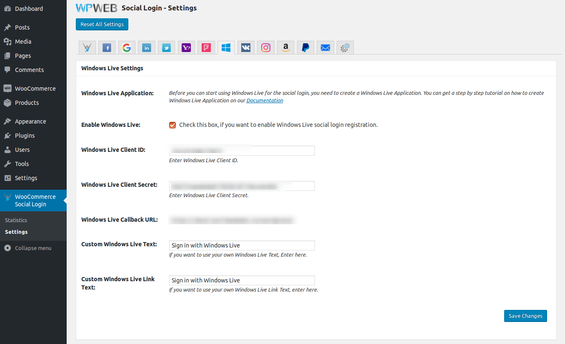Viewport: 565px width, 344px height.
Task: Click the Custom Windows Live Text field
Action: pyautogui.click(x=242, y=245)
